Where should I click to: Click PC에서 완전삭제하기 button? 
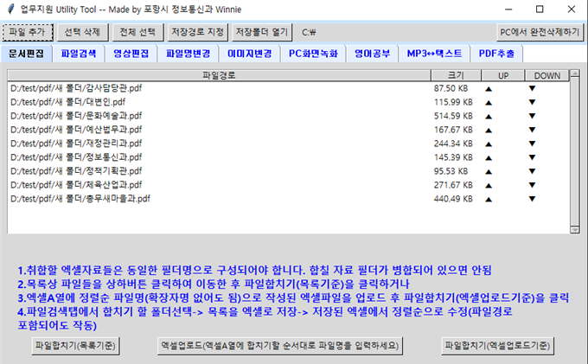click(539, 32)
